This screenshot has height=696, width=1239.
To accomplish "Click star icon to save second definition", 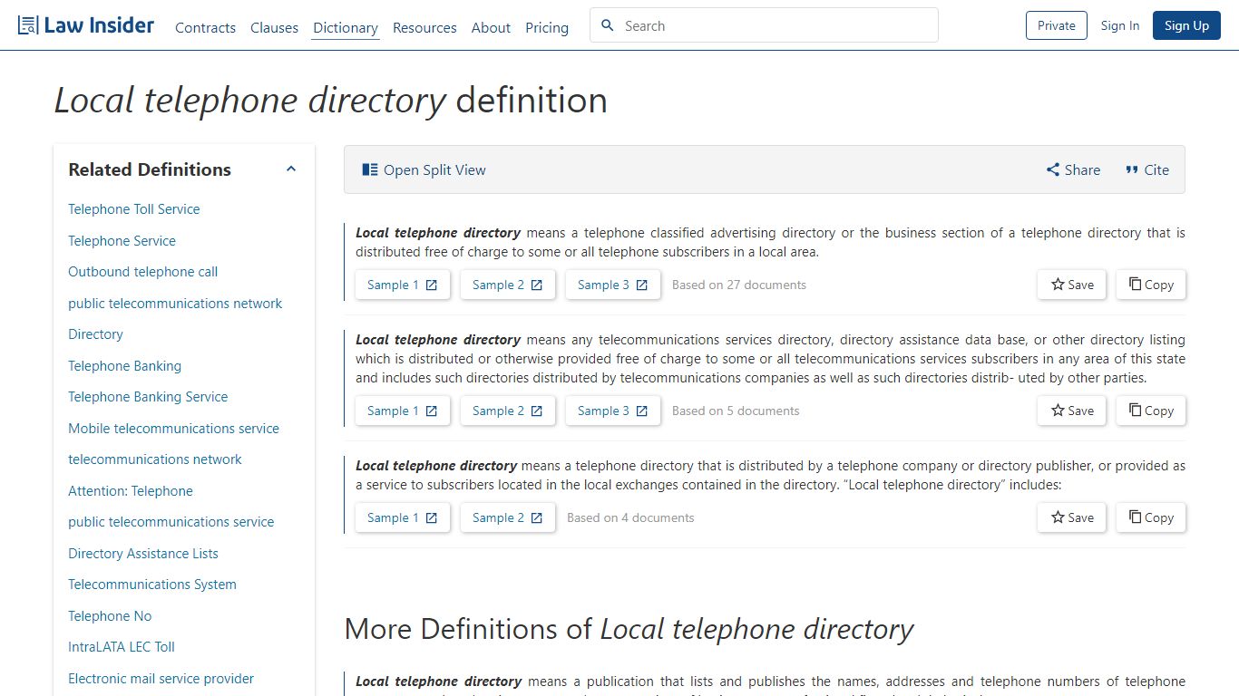I will click(x=1058, y=410).
